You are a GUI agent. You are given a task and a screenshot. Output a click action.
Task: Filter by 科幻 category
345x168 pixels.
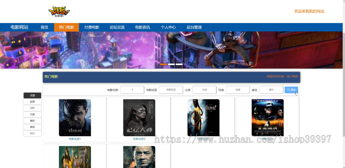coord(32,133)
